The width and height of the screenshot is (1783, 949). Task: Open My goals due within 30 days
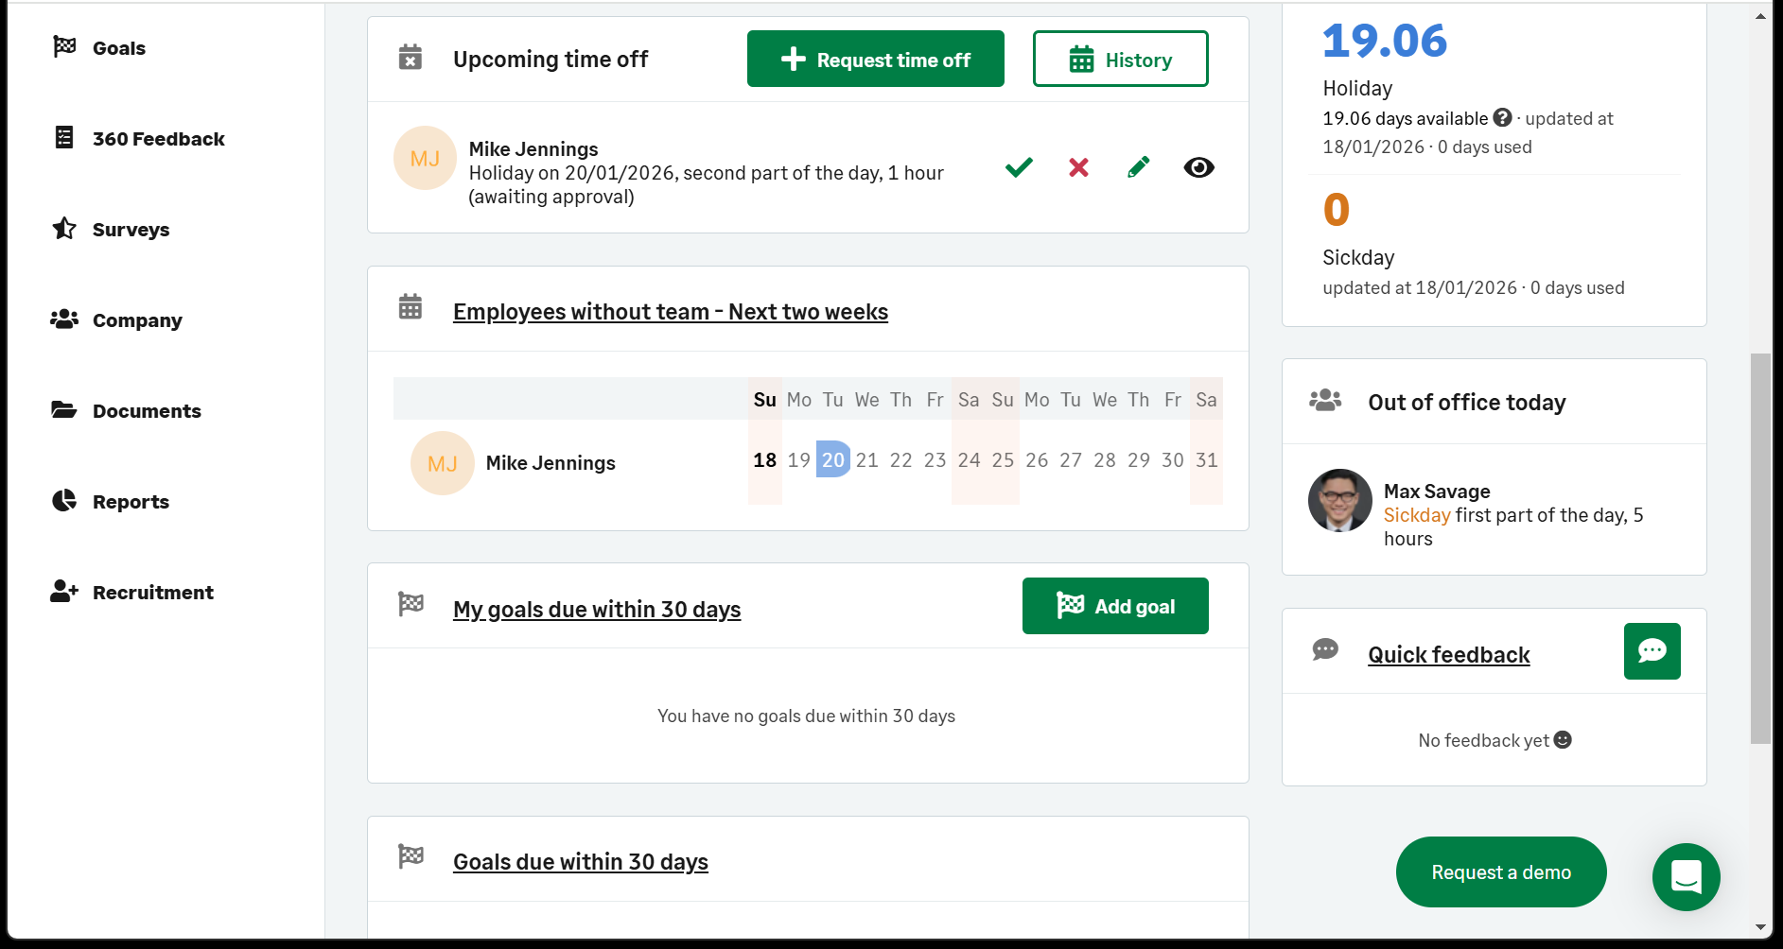(x=596, y=610)
